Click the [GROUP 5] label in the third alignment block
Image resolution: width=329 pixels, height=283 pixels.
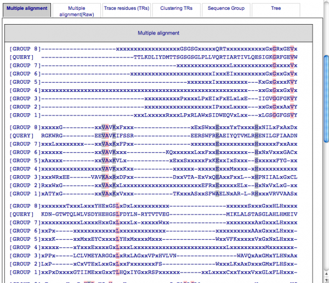point(21,239)
